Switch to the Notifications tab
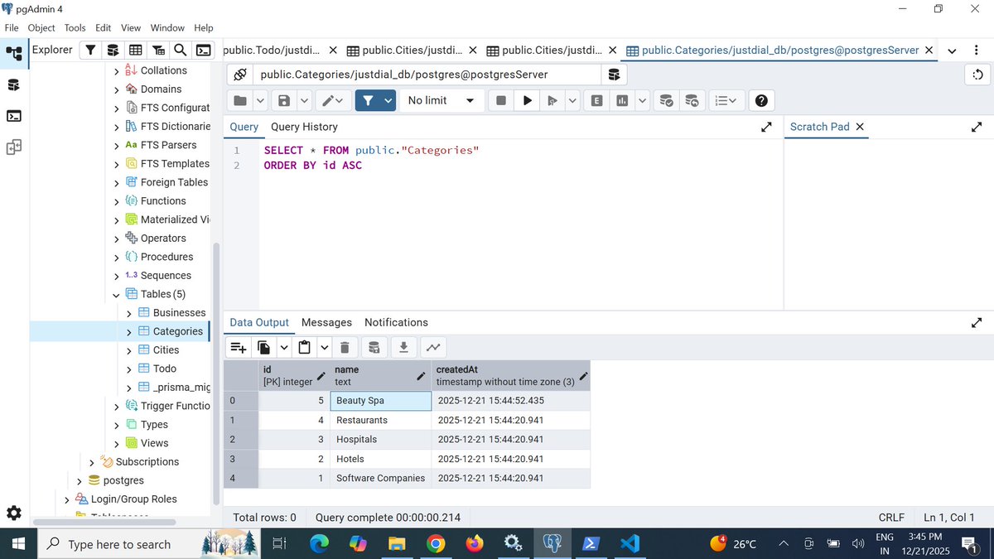The height and width of the screenshot is (559, 994). pos(396,322)
